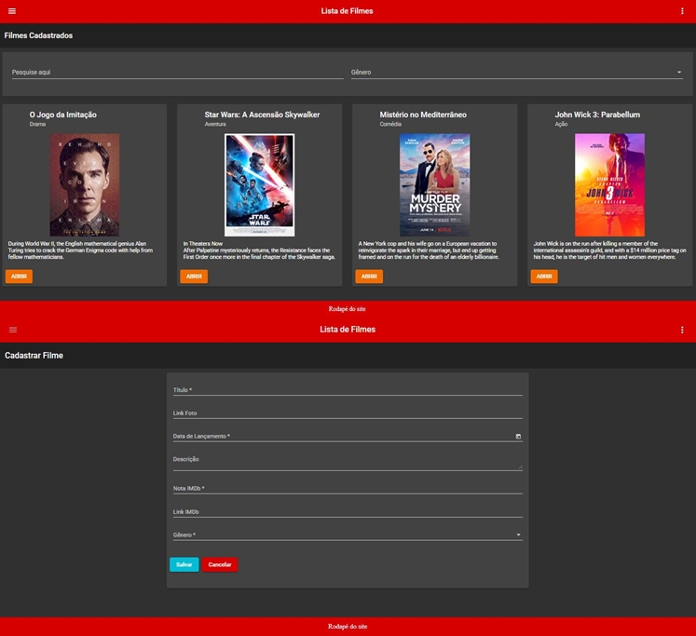Screen dimensions: 696x636
Task: Click 'Lista de Filmes' title in lower header
Action: click(x=348, y=330)
